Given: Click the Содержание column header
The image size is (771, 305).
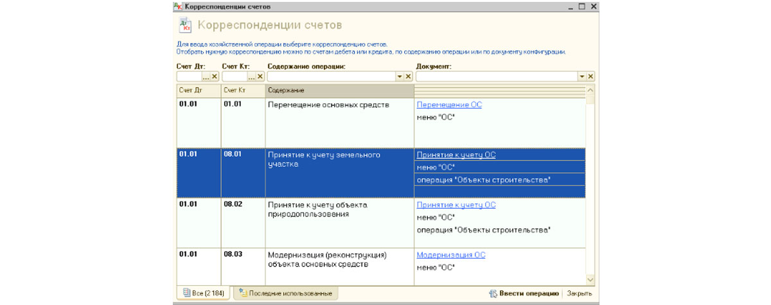Looking at the screenshot, I should (x=339, y=91).
